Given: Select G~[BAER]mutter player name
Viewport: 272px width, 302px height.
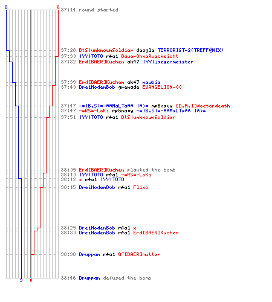Looking at the screenshot, I should click(139, 254).
